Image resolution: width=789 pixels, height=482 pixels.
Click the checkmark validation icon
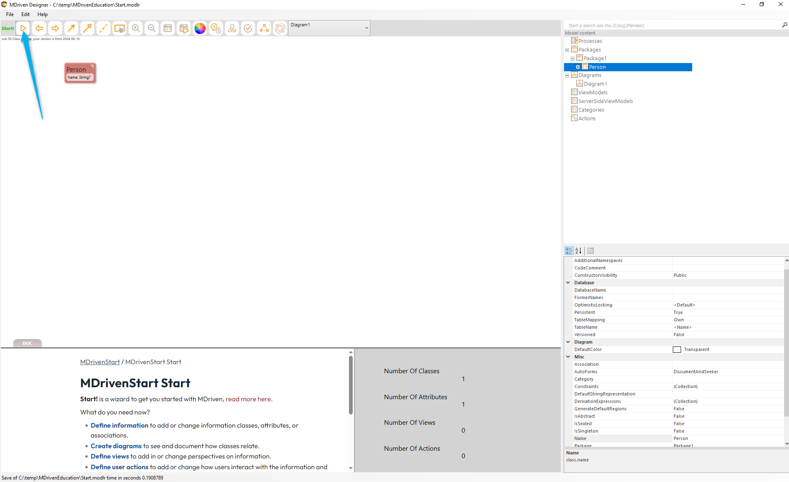(248, 28)
